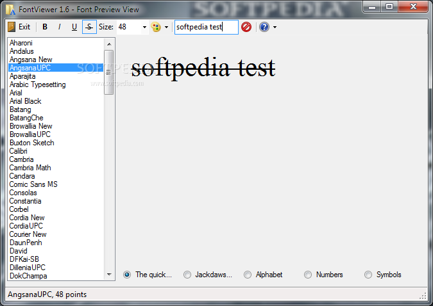The image size is (433, 306).
Task: Toggle Underline formatting
Action: 74,27
